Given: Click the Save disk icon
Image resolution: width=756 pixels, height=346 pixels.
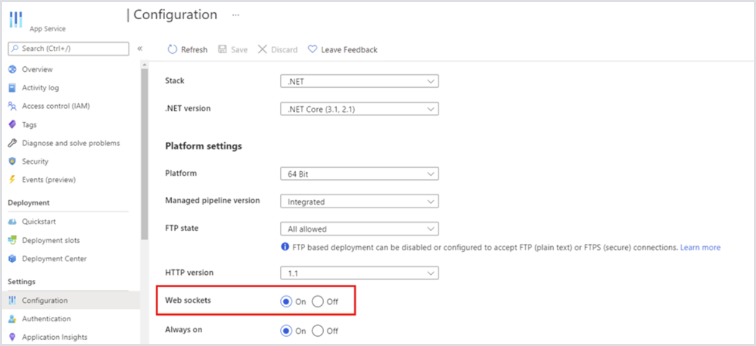Looking at the screenshot, I should tap(223, 50).
